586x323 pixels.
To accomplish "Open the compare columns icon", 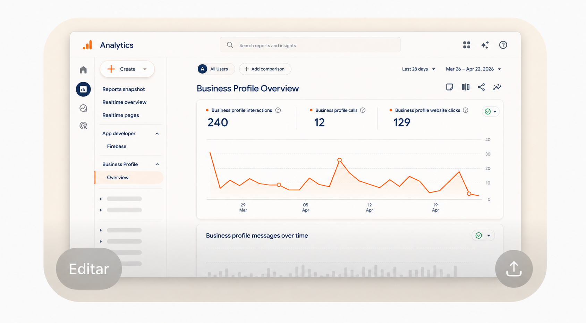I will (466, 87).
